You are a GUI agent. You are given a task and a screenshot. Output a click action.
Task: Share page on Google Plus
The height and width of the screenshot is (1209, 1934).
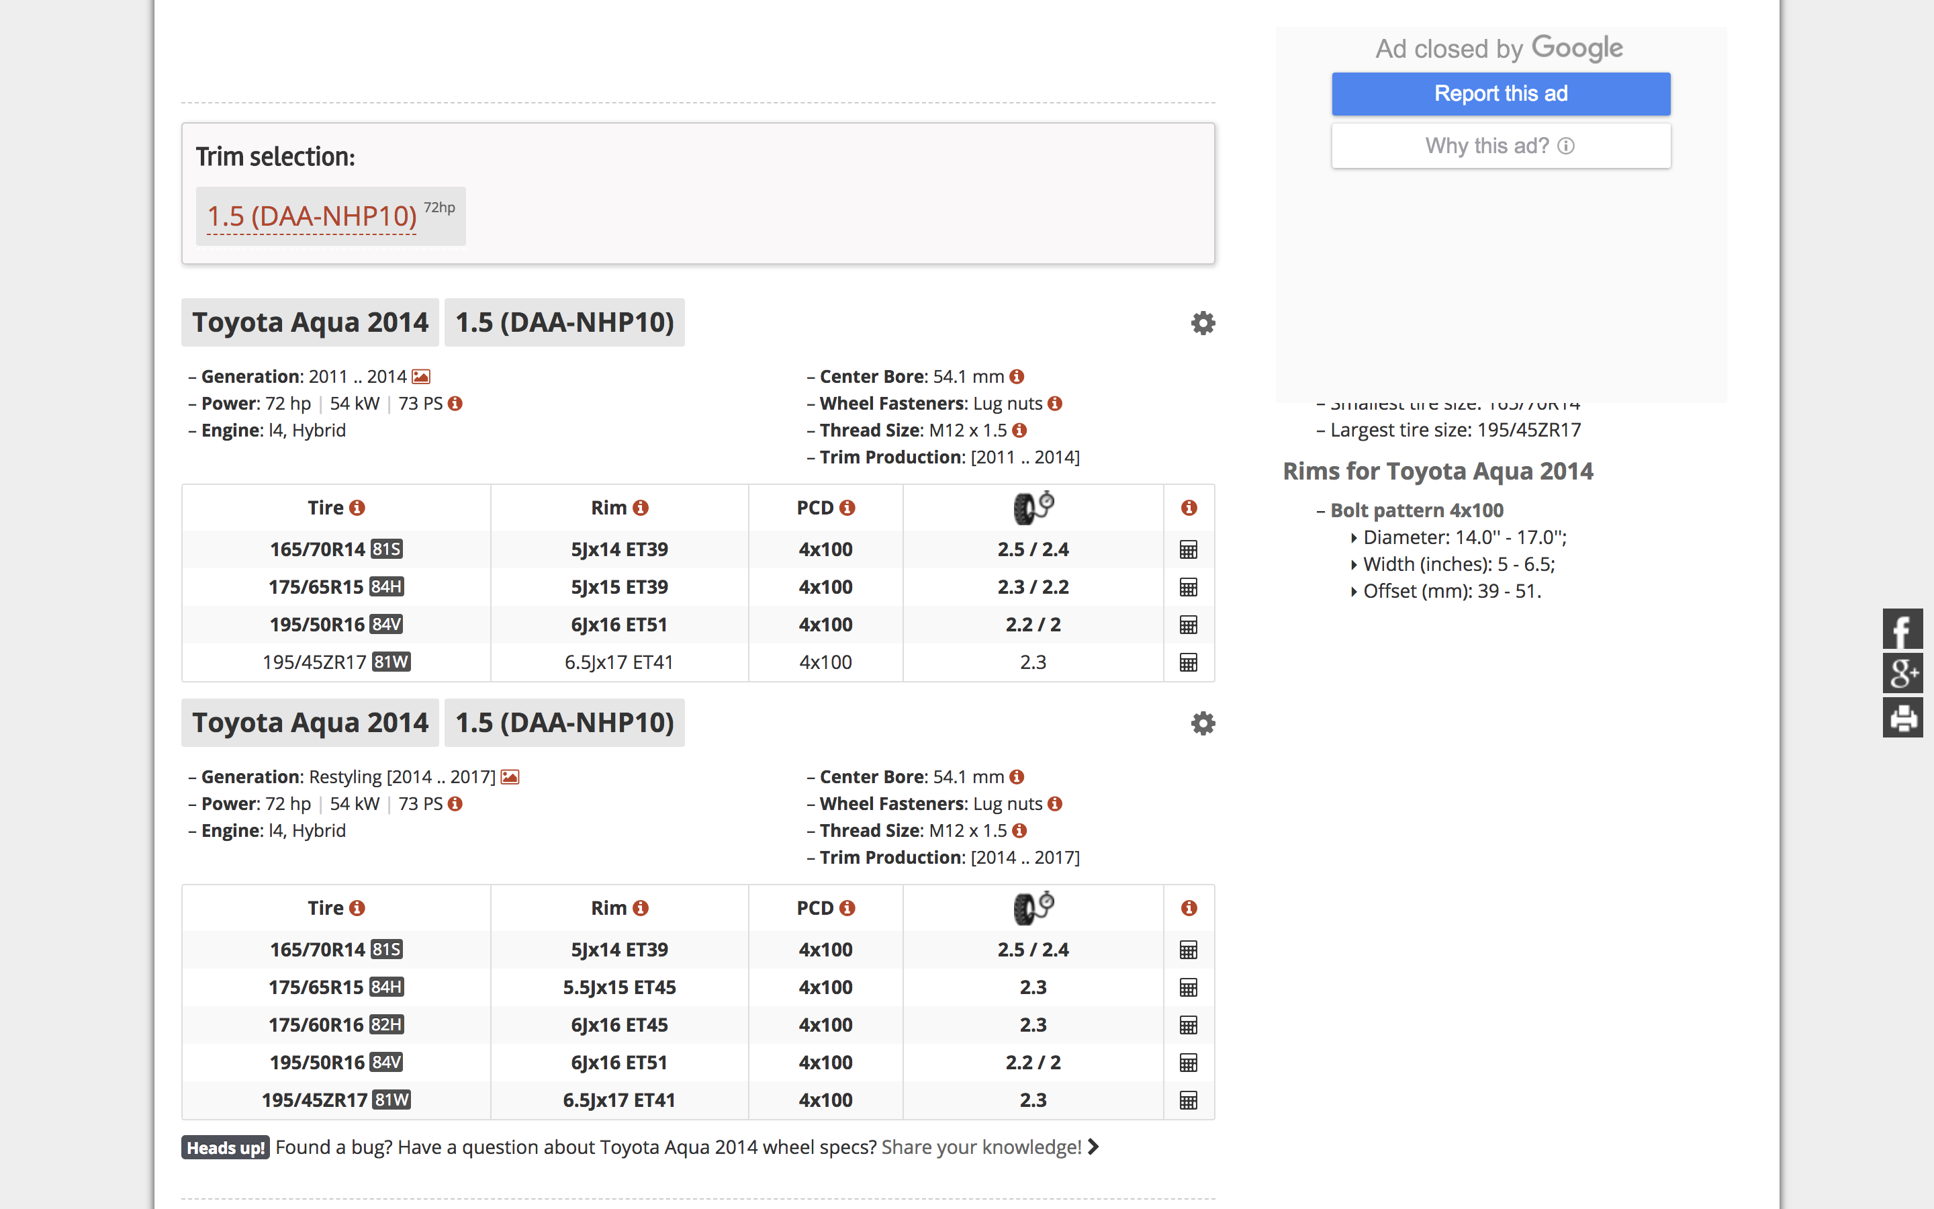1903,673
